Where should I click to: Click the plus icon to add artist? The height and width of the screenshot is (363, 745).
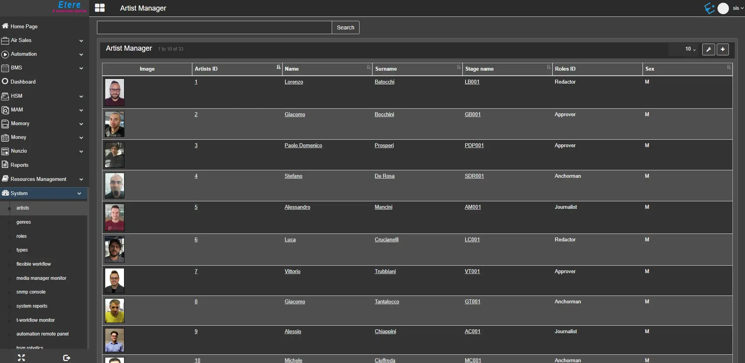(723, 49)
